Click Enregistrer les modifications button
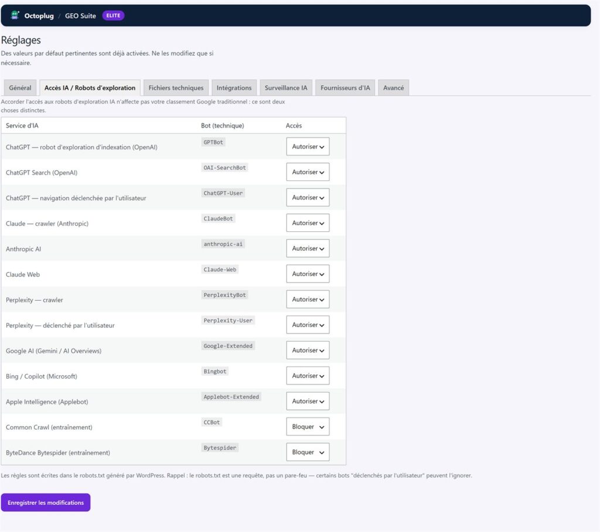The image size is (600, 532). click(46, 503)
